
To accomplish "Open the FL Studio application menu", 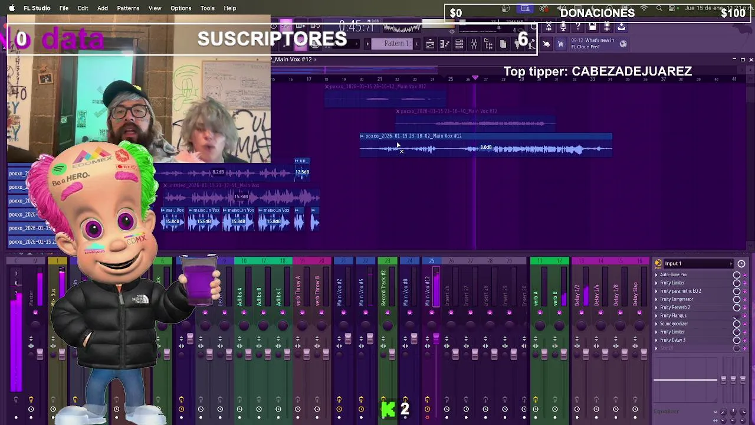I will [37, 8].
